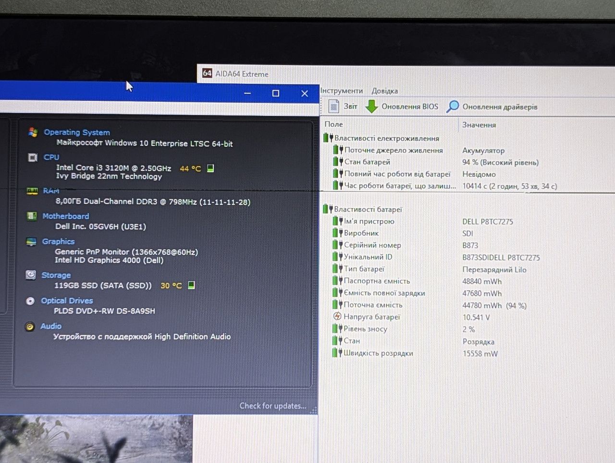Click the Storage drive icon in Speccy
This screenshot has height=463, width=615.
pyautogui.click(x=31, y=275)
